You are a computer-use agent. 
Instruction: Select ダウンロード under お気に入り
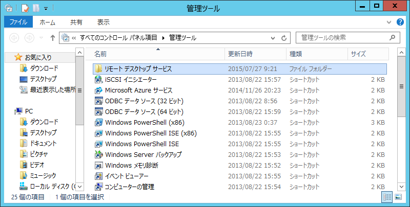point(44,68)
